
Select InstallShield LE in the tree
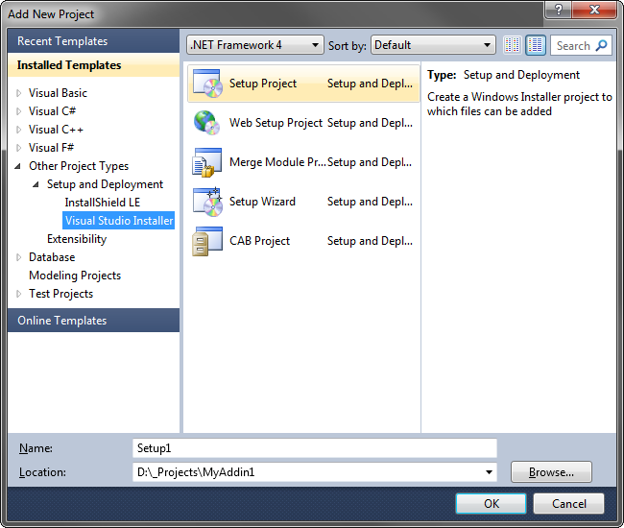tap(103, 203)
